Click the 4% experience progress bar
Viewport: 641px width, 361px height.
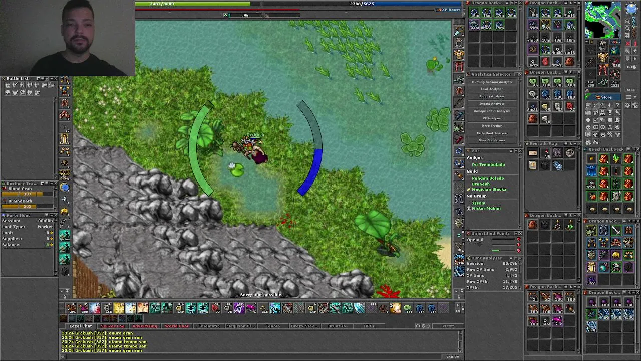click(245, 15)
